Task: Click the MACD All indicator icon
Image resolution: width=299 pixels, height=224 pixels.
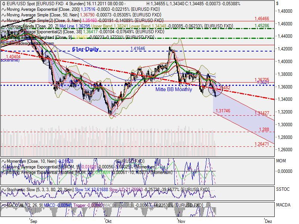Action: [x=3, y=205]
